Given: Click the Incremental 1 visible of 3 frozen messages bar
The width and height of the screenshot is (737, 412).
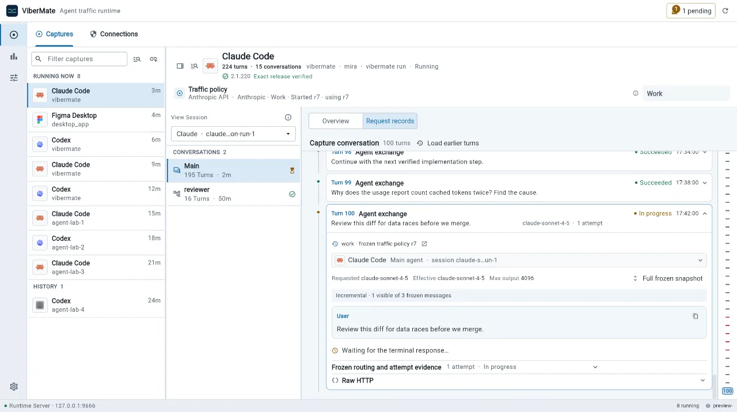Looking at the screenshot, I should pyautogui.click(x=519, y=296).
